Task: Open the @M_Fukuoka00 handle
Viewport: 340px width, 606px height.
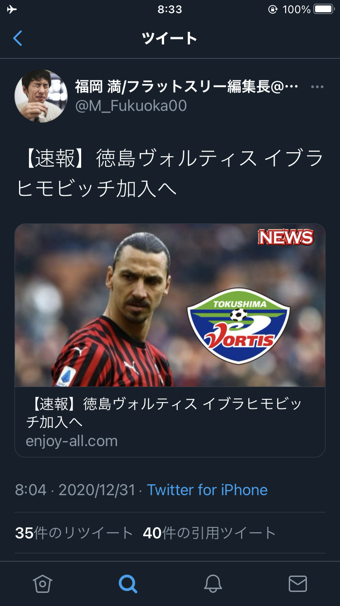Action: (131, 106)
